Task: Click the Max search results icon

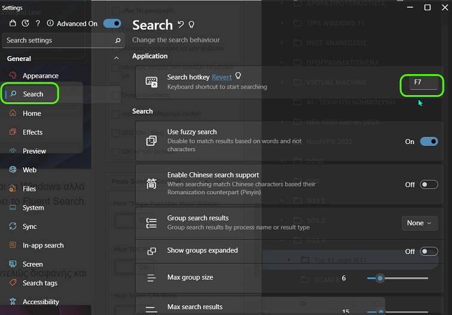Action: [x=151, y=309]
